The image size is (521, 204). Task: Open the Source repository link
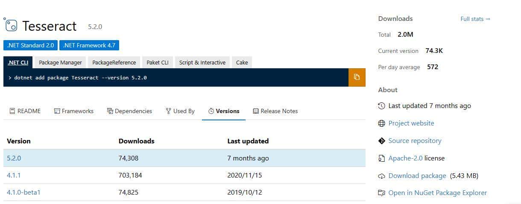click(x=415, y=141)
